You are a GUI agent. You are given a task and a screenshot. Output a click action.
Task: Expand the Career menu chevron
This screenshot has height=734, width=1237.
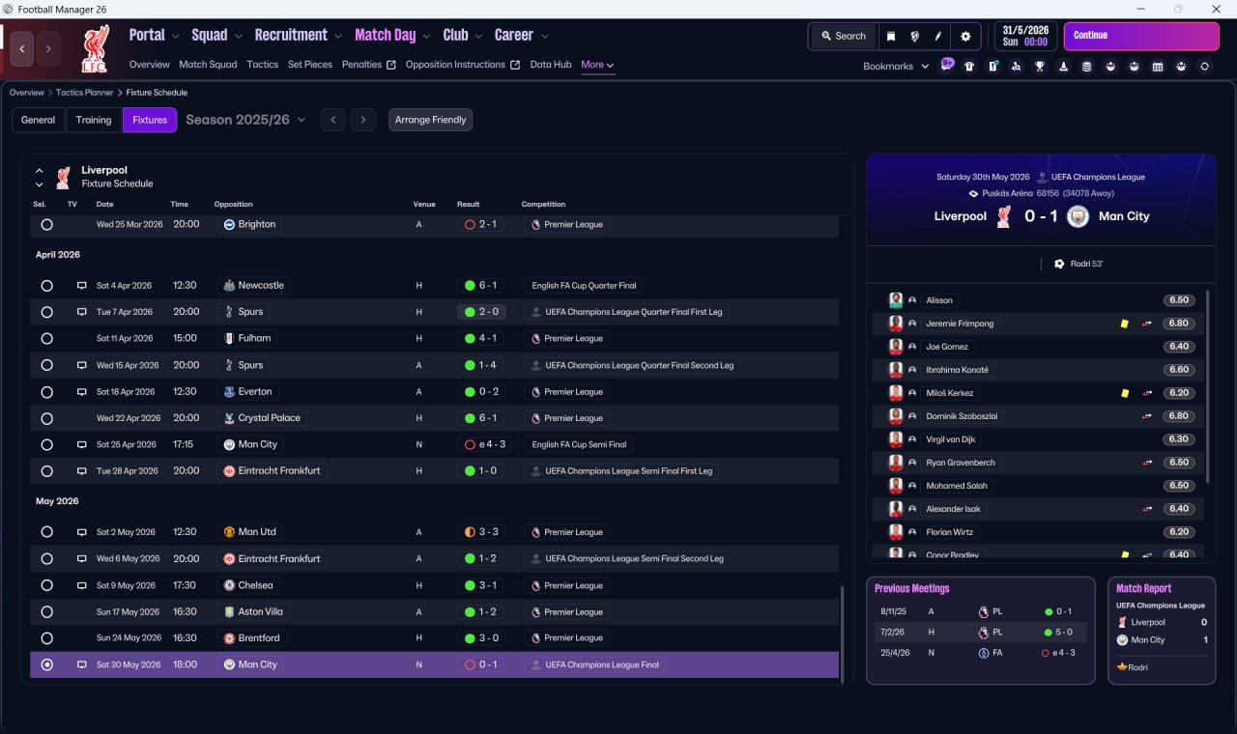click(545, 36)
